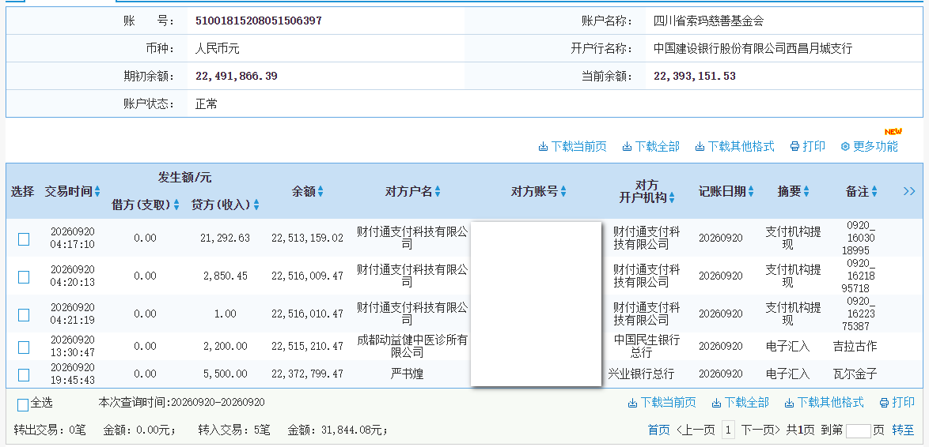929x447 pixels.
Task: Click the page number input field
Action: 859,430
